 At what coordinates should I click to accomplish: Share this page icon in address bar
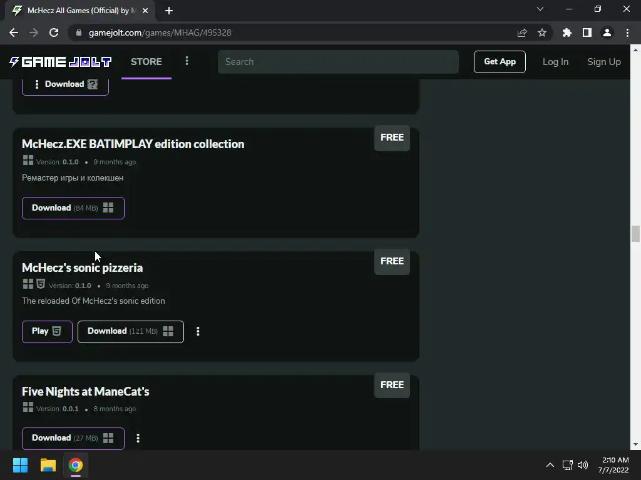[522, 32]
